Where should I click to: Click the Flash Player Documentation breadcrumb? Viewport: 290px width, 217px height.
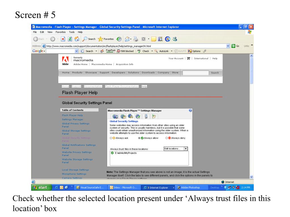[x=122, y=86]
